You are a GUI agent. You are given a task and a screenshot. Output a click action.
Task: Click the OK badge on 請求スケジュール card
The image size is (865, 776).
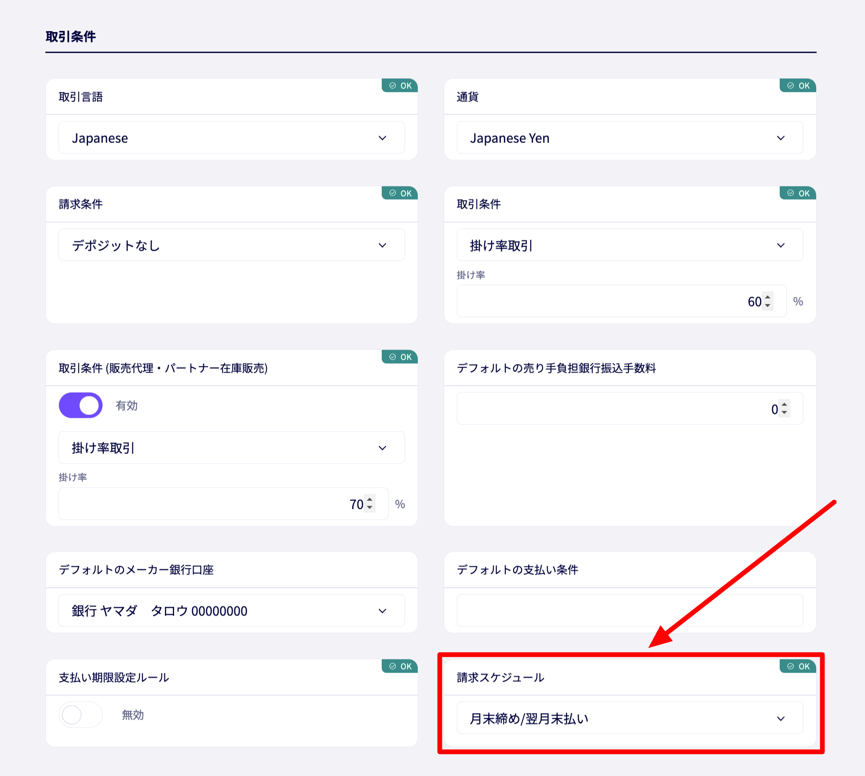[797, 666]
